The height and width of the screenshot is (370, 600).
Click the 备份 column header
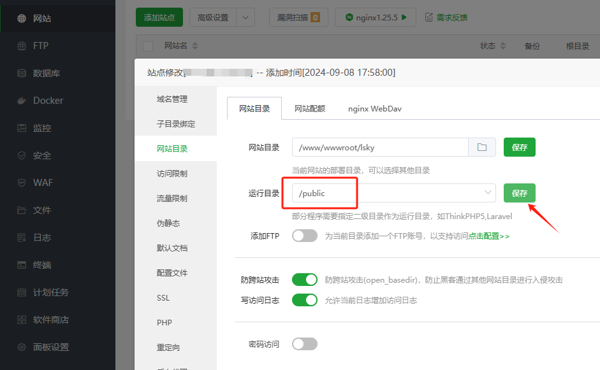pos(532,46)
